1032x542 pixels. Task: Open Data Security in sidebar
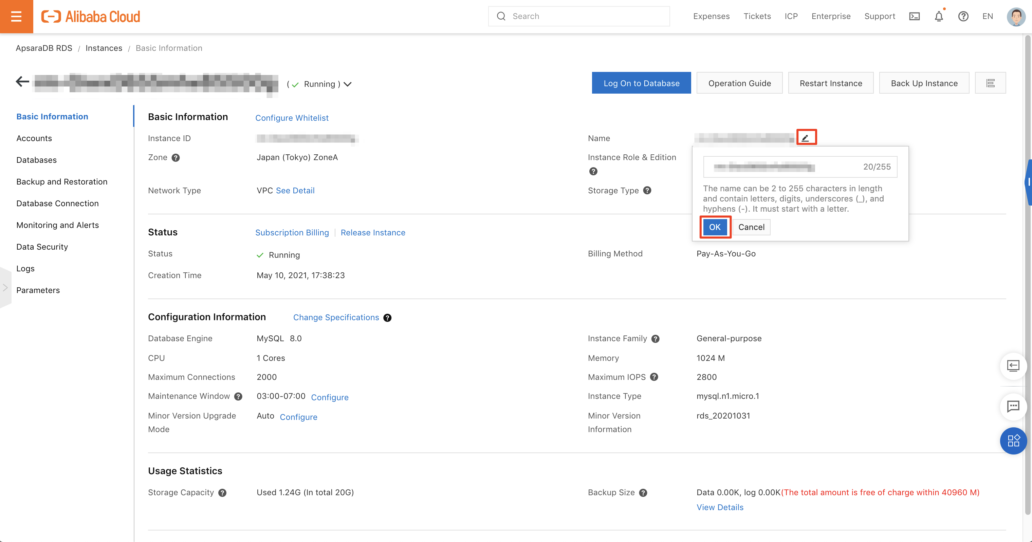click(42, 247)
